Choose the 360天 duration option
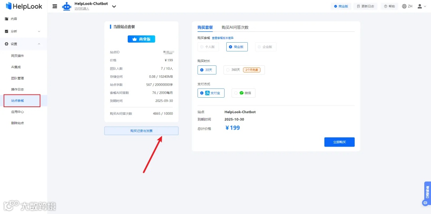This screenshot has width=431, height=214. (x=244, y=70)
